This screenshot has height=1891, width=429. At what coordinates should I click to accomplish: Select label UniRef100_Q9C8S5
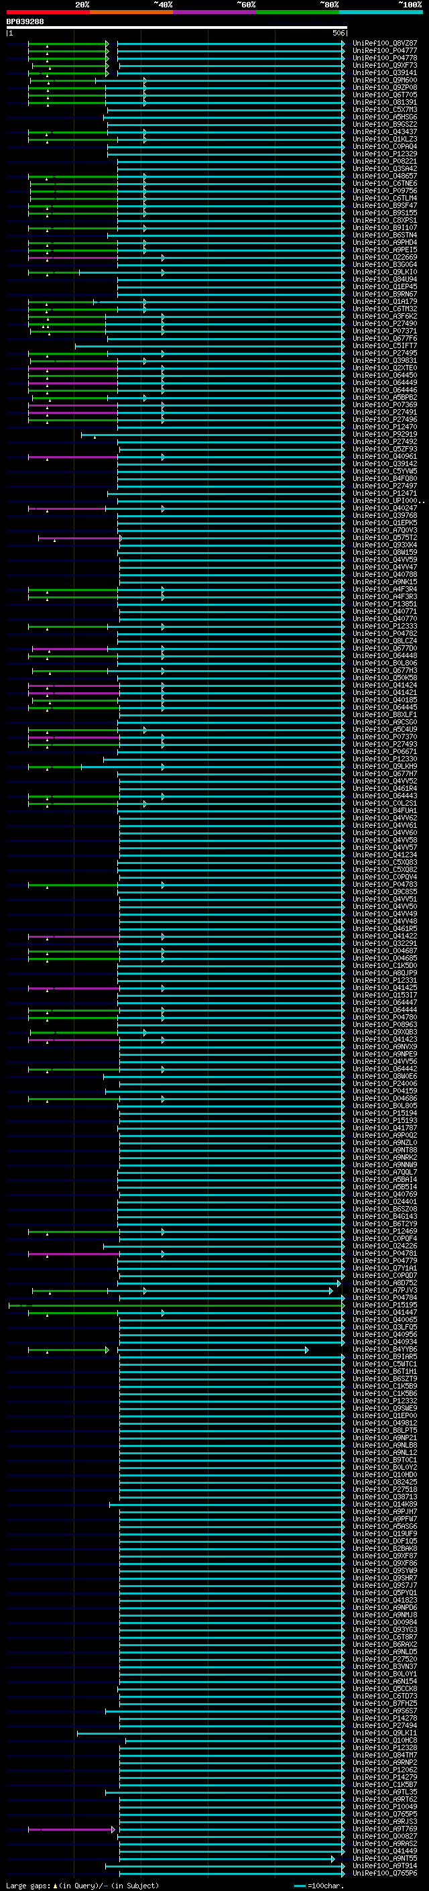tap(385, 892)
